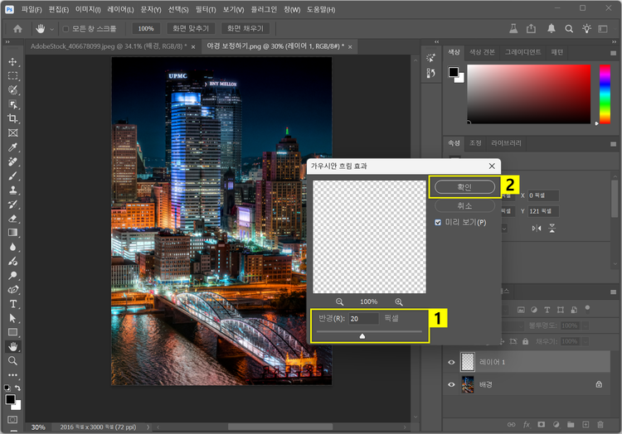Switch to the 그레이디언트 panel tab
The width and height of the screenshot is (622, 434).
522,51
